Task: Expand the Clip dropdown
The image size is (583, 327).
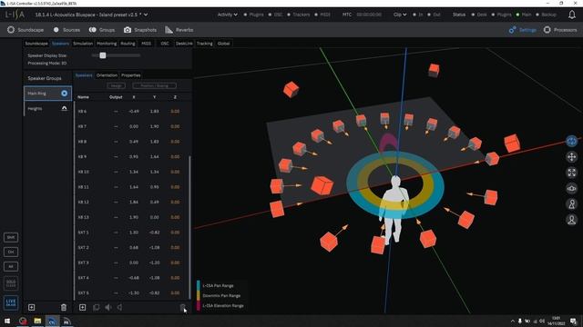Action: pos(400,15)
